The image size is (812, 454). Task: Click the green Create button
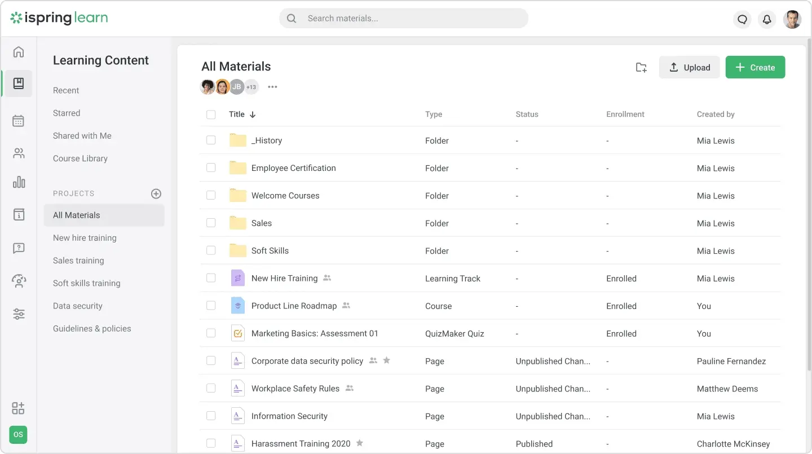755,67
